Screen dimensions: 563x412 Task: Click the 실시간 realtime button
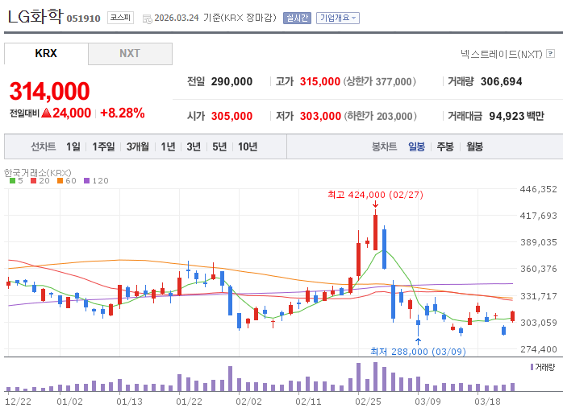coord(297,18)
